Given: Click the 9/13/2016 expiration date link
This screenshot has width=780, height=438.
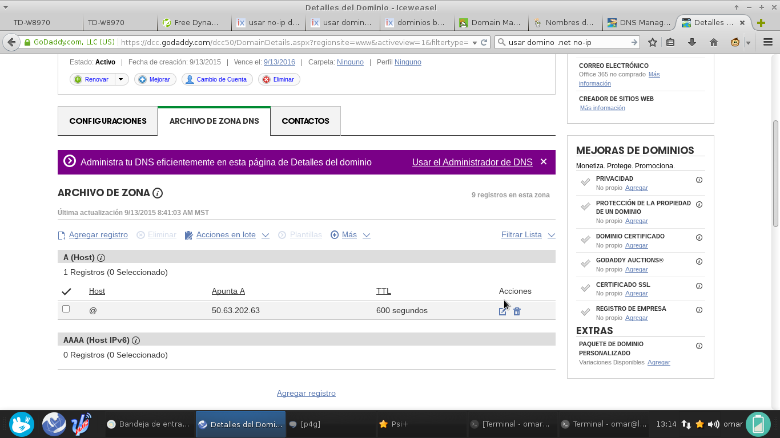Looking at the screenshot, I should coord(279,62).
